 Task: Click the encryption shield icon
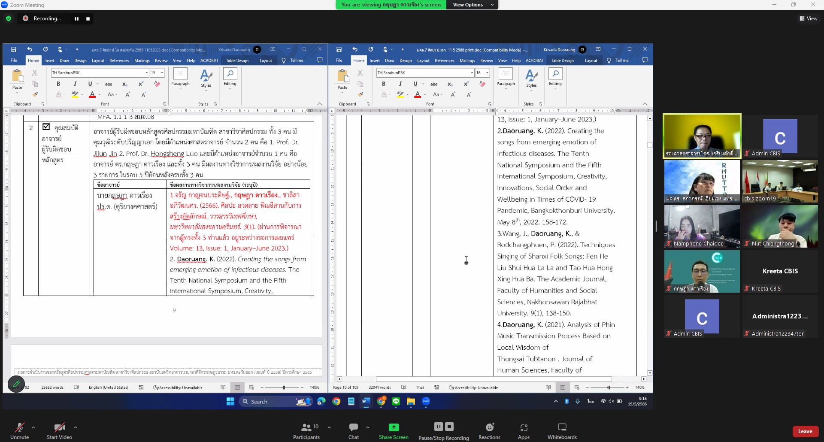pos(9,18)
